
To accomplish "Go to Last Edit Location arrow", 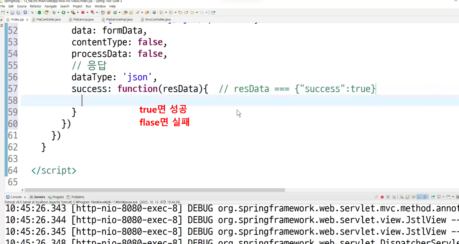I will pos(180,13).
